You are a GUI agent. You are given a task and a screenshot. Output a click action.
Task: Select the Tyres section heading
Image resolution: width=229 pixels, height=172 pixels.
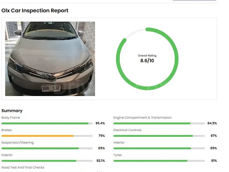[x=117, y=155]
